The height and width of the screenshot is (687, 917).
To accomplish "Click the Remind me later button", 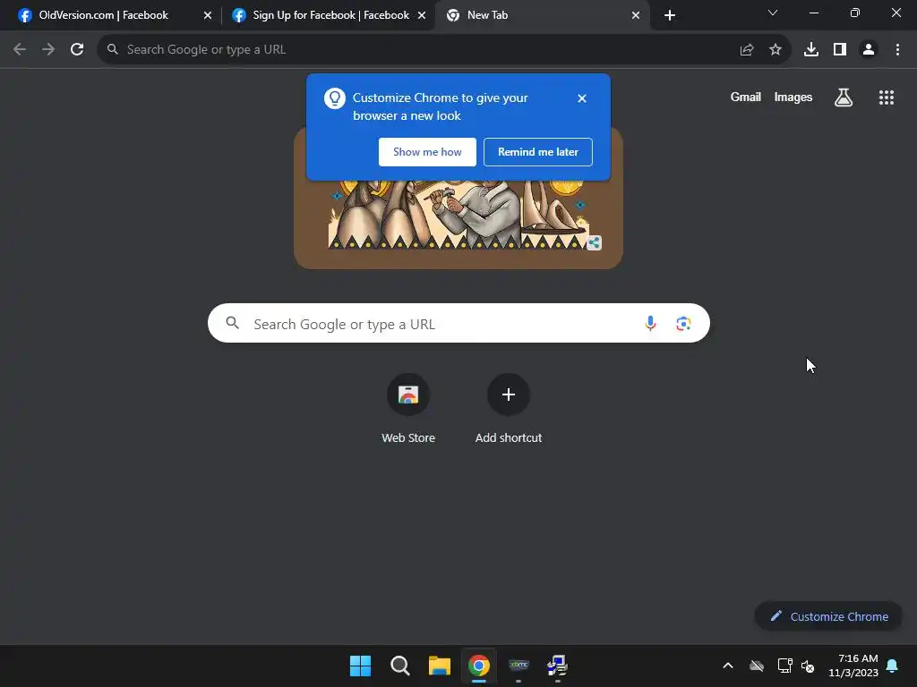I will [x=538, y=152].
